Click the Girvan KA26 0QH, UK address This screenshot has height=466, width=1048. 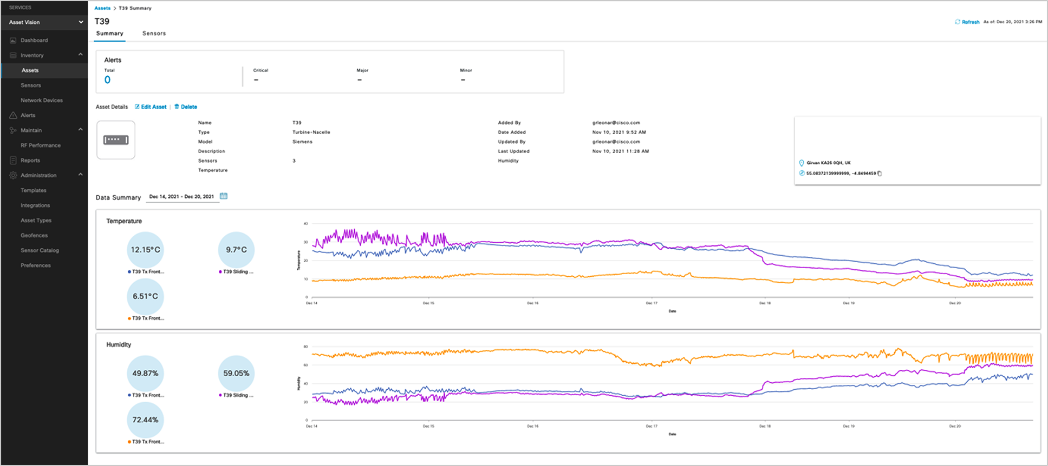point(829,163)
